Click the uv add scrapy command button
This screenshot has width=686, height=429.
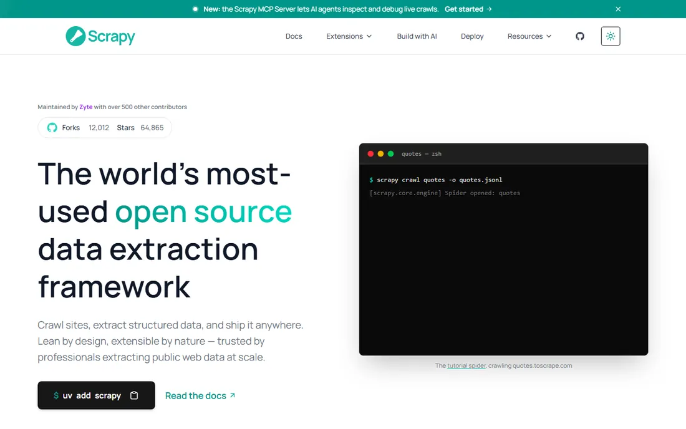(x=96, y=395)
